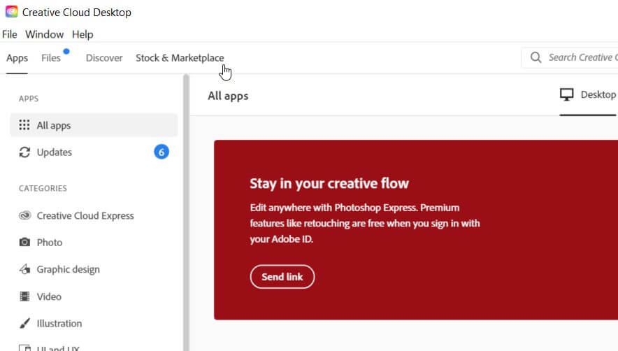Click the search magnifier icon

click(536, 57)
